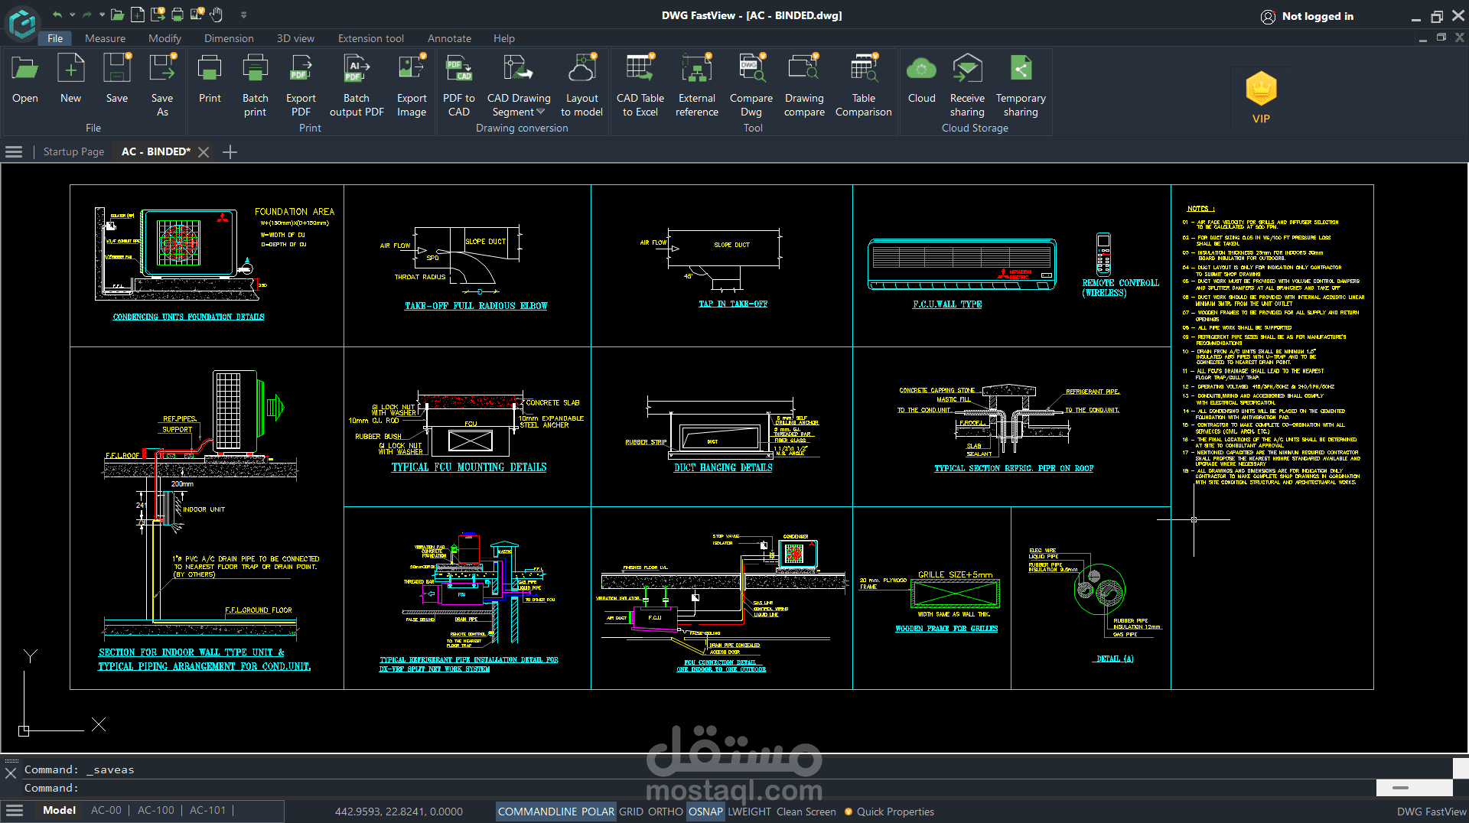Open the quick access toolbar customize arrow

pyautogui.click(x=243, y=15)
